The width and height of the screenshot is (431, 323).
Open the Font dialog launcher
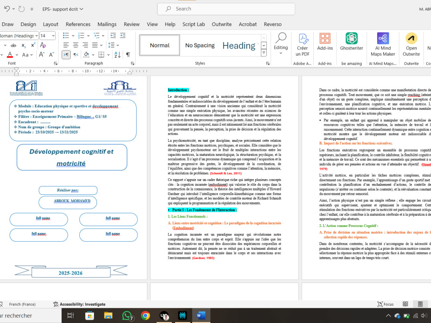click(56, 63)
